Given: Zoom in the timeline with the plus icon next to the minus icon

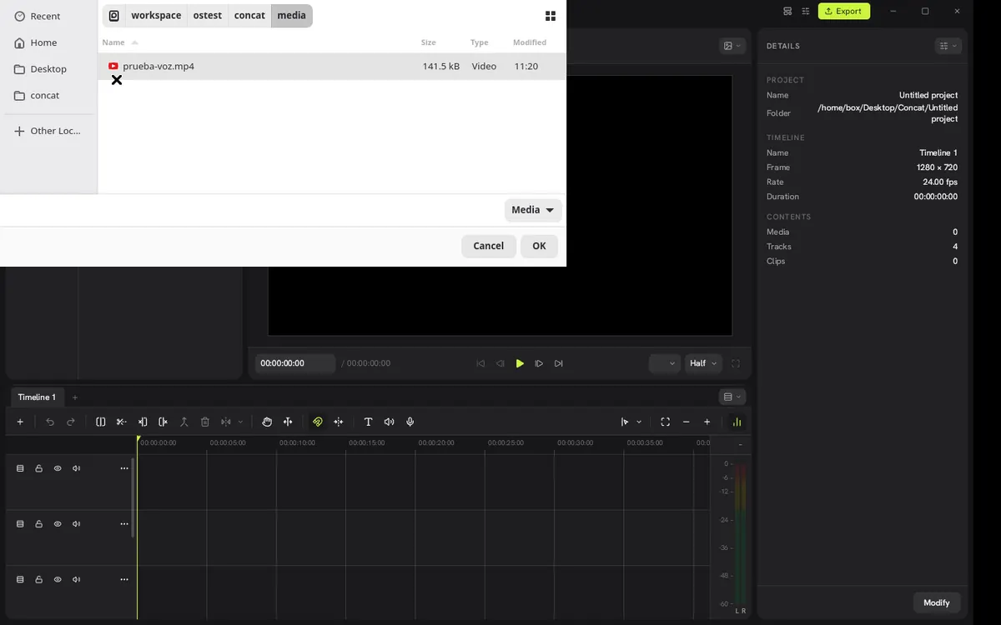Looking at the screenshot, I should coord(707,422).
